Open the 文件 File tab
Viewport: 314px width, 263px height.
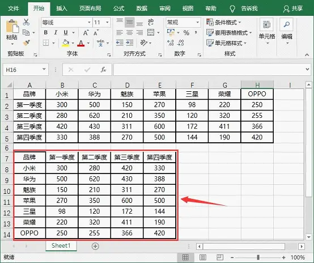[x=14, y=8]
